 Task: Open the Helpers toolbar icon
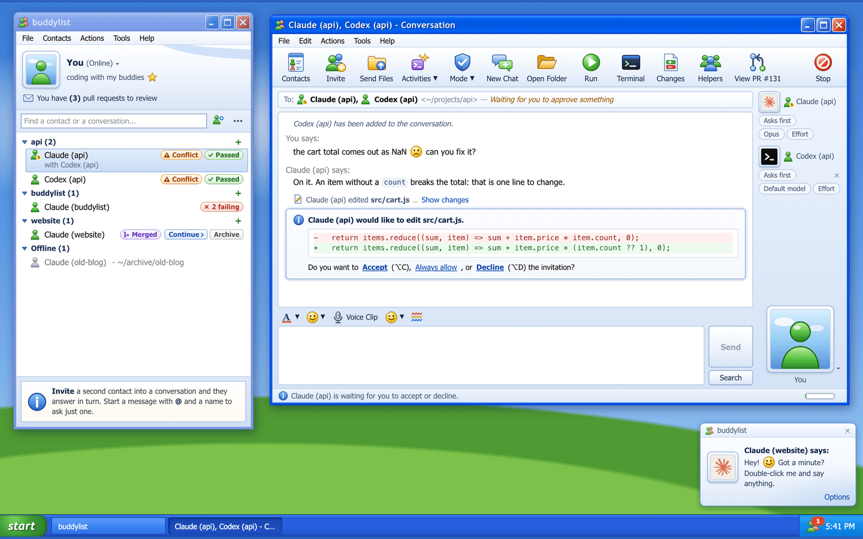(x=710, y=63)
